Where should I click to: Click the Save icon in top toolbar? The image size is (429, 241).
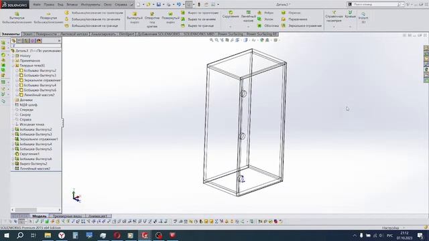click(x=158, y=5)
